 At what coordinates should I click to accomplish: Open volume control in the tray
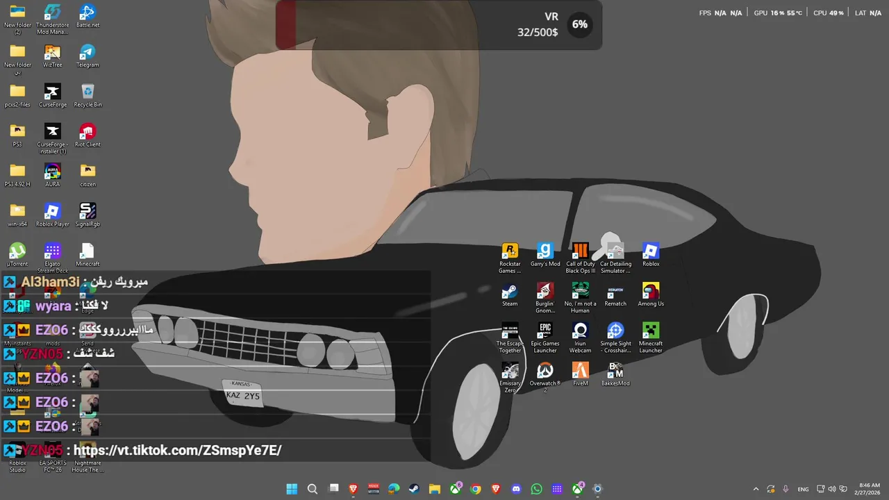[832, 489]
